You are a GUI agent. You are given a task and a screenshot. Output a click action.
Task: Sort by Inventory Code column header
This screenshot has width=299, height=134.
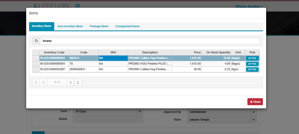click(54, 52)
